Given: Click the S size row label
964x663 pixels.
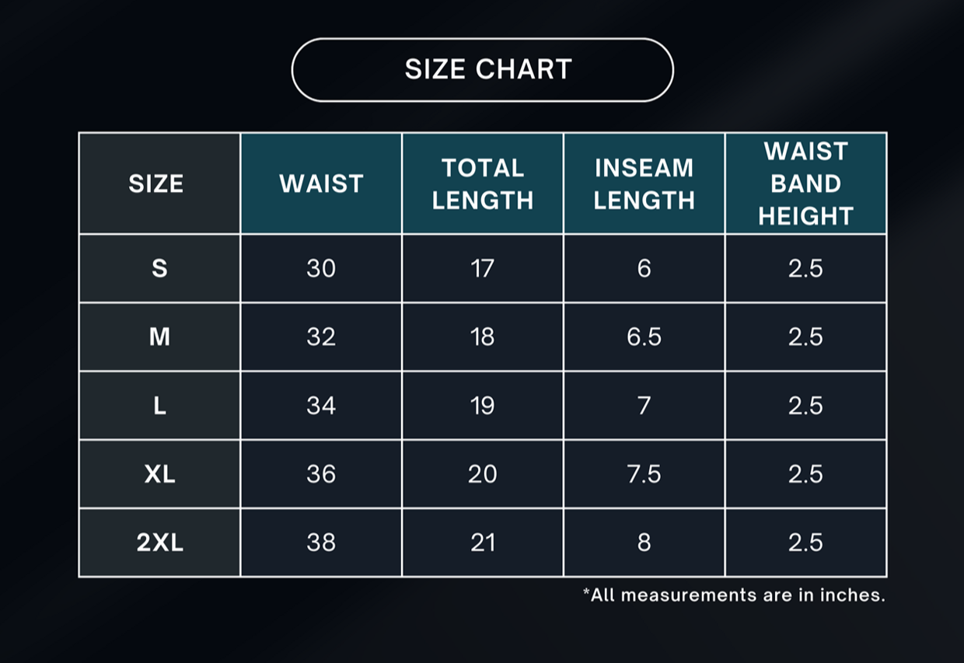Looking at the screenshot, I should [159, 269].
